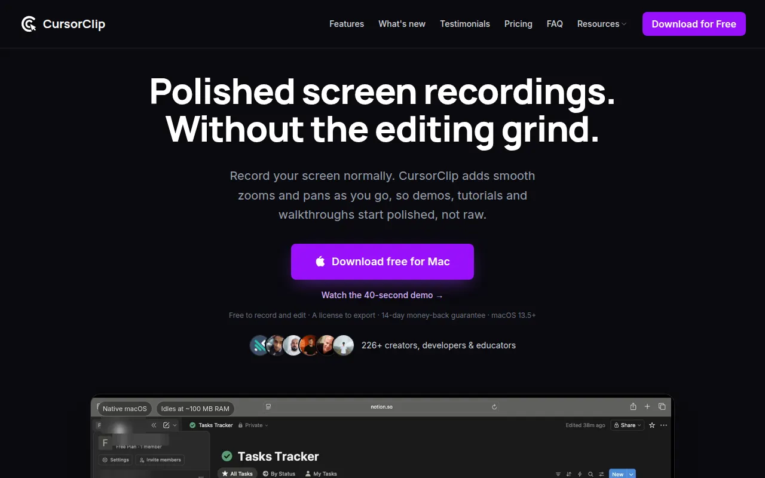Watch the 40-second demo link

tap(382, 295)
